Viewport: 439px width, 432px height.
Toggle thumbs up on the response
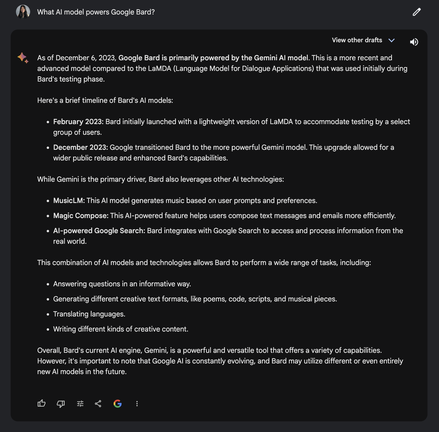pos(42,403)
